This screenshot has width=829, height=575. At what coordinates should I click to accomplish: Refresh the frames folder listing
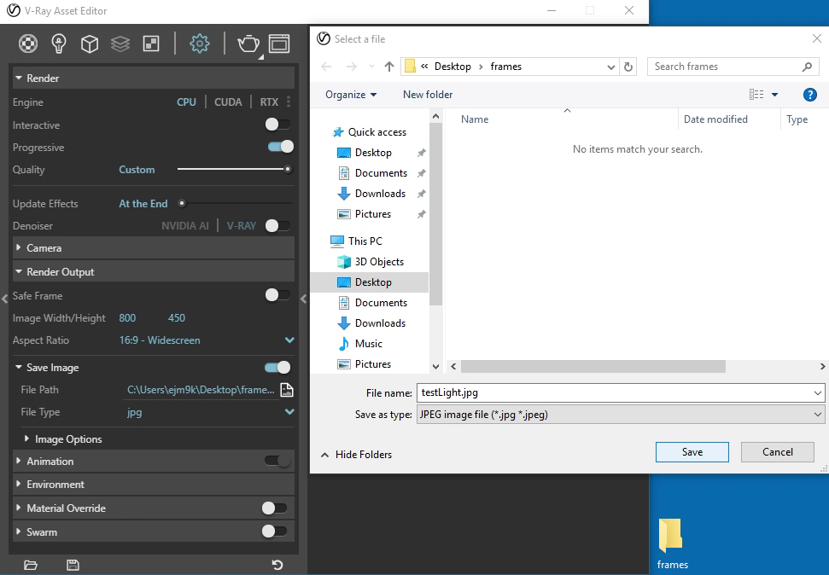click(628, 67)
